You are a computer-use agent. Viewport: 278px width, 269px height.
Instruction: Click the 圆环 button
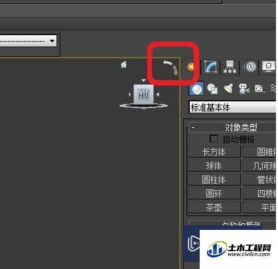[x=214, y=193]
